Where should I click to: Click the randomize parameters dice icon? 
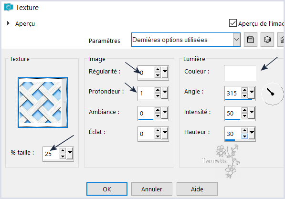pyautogui.click(x=267, y=40)
